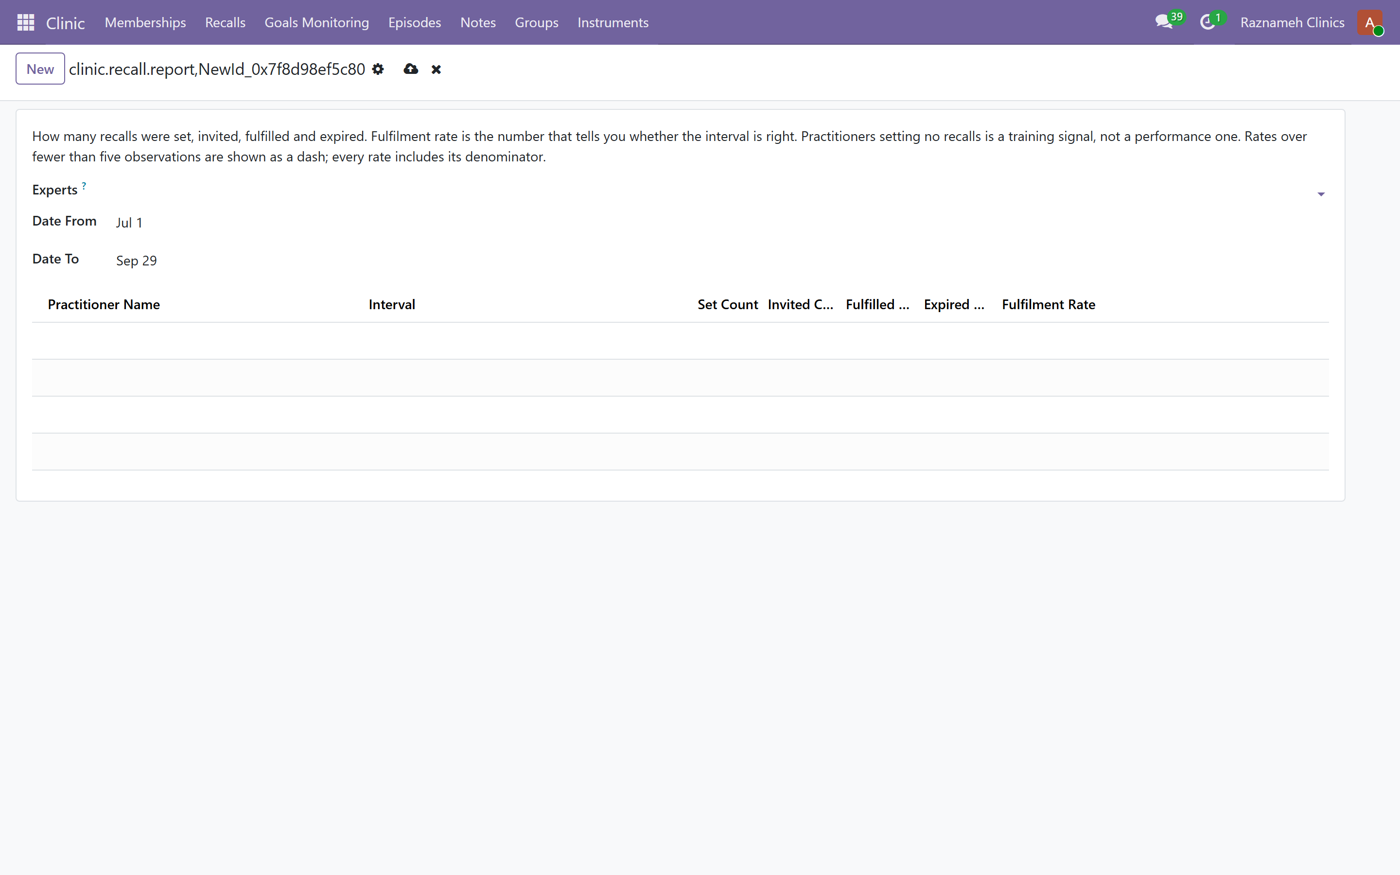Sort by the Fulfilled column header
This screenshot has width=1400, height=875.
[x=877, y=304]
